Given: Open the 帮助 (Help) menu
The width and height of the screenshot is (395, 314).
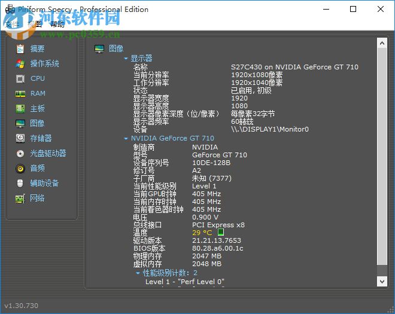Looking at the screenshot, I should pos(57,24).
